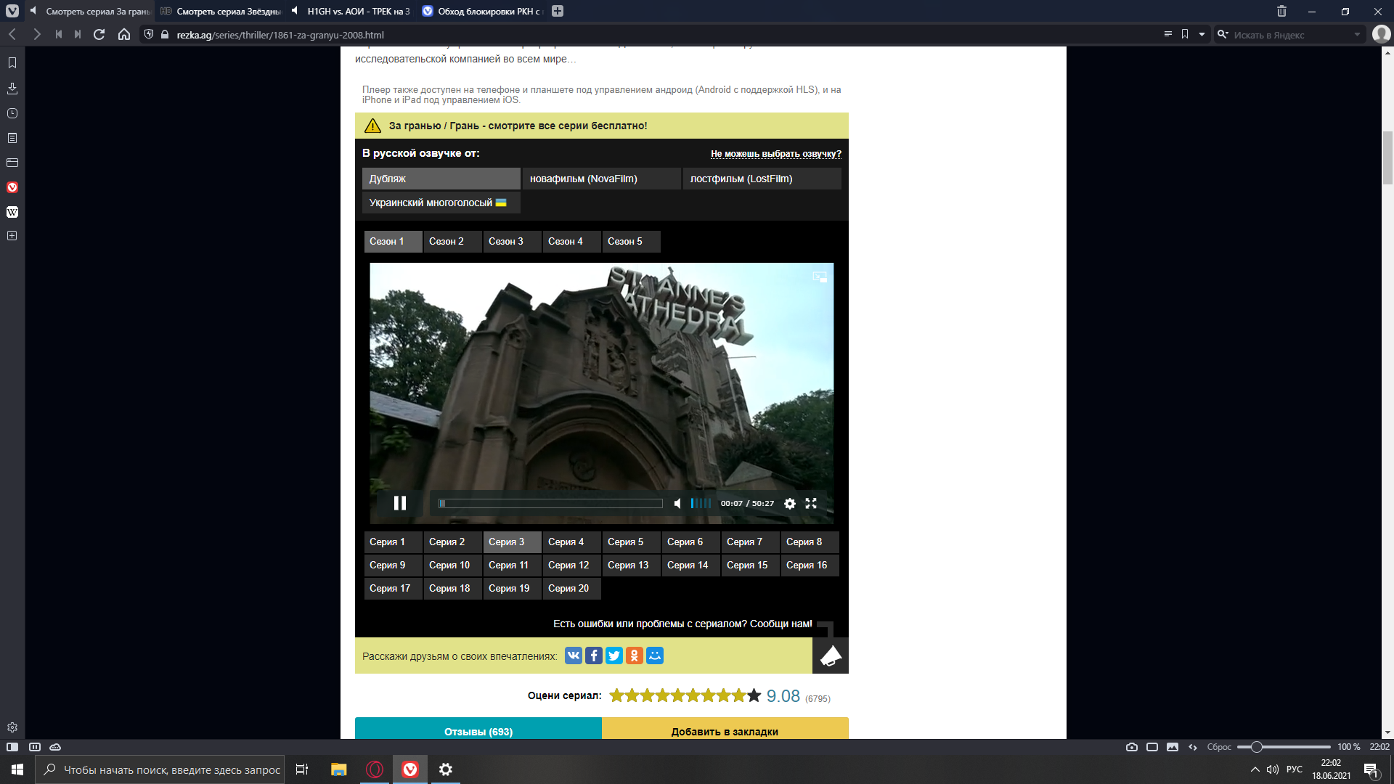Open Window panel in sidebar
The image size is (1394, 784).
pos(12,163)
